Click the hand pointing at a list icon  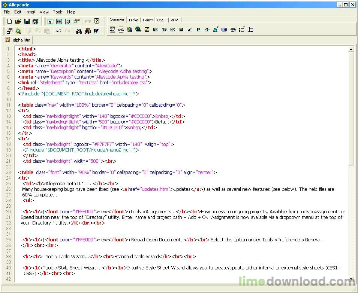pos(76,21)
